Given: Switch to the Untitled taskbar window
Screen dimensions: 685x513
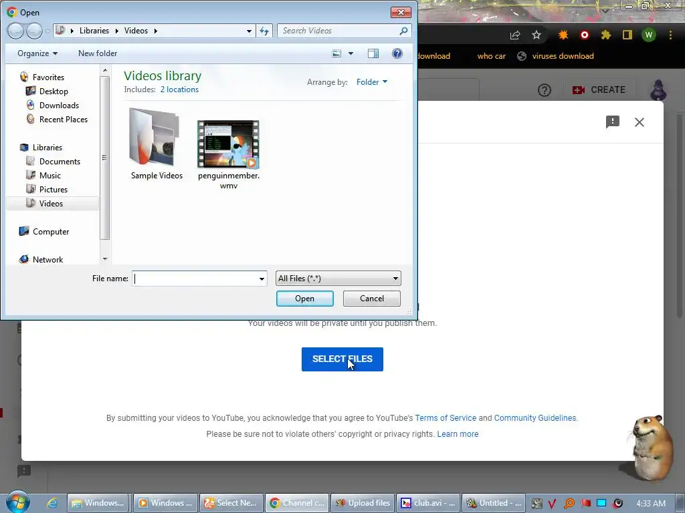Looking at the screenshot, I should [x=494, y=503].
